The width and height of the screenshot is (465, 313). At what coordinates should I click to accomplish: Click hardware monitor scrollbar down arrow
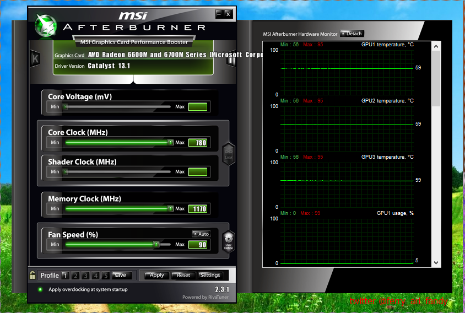[436, 262]
